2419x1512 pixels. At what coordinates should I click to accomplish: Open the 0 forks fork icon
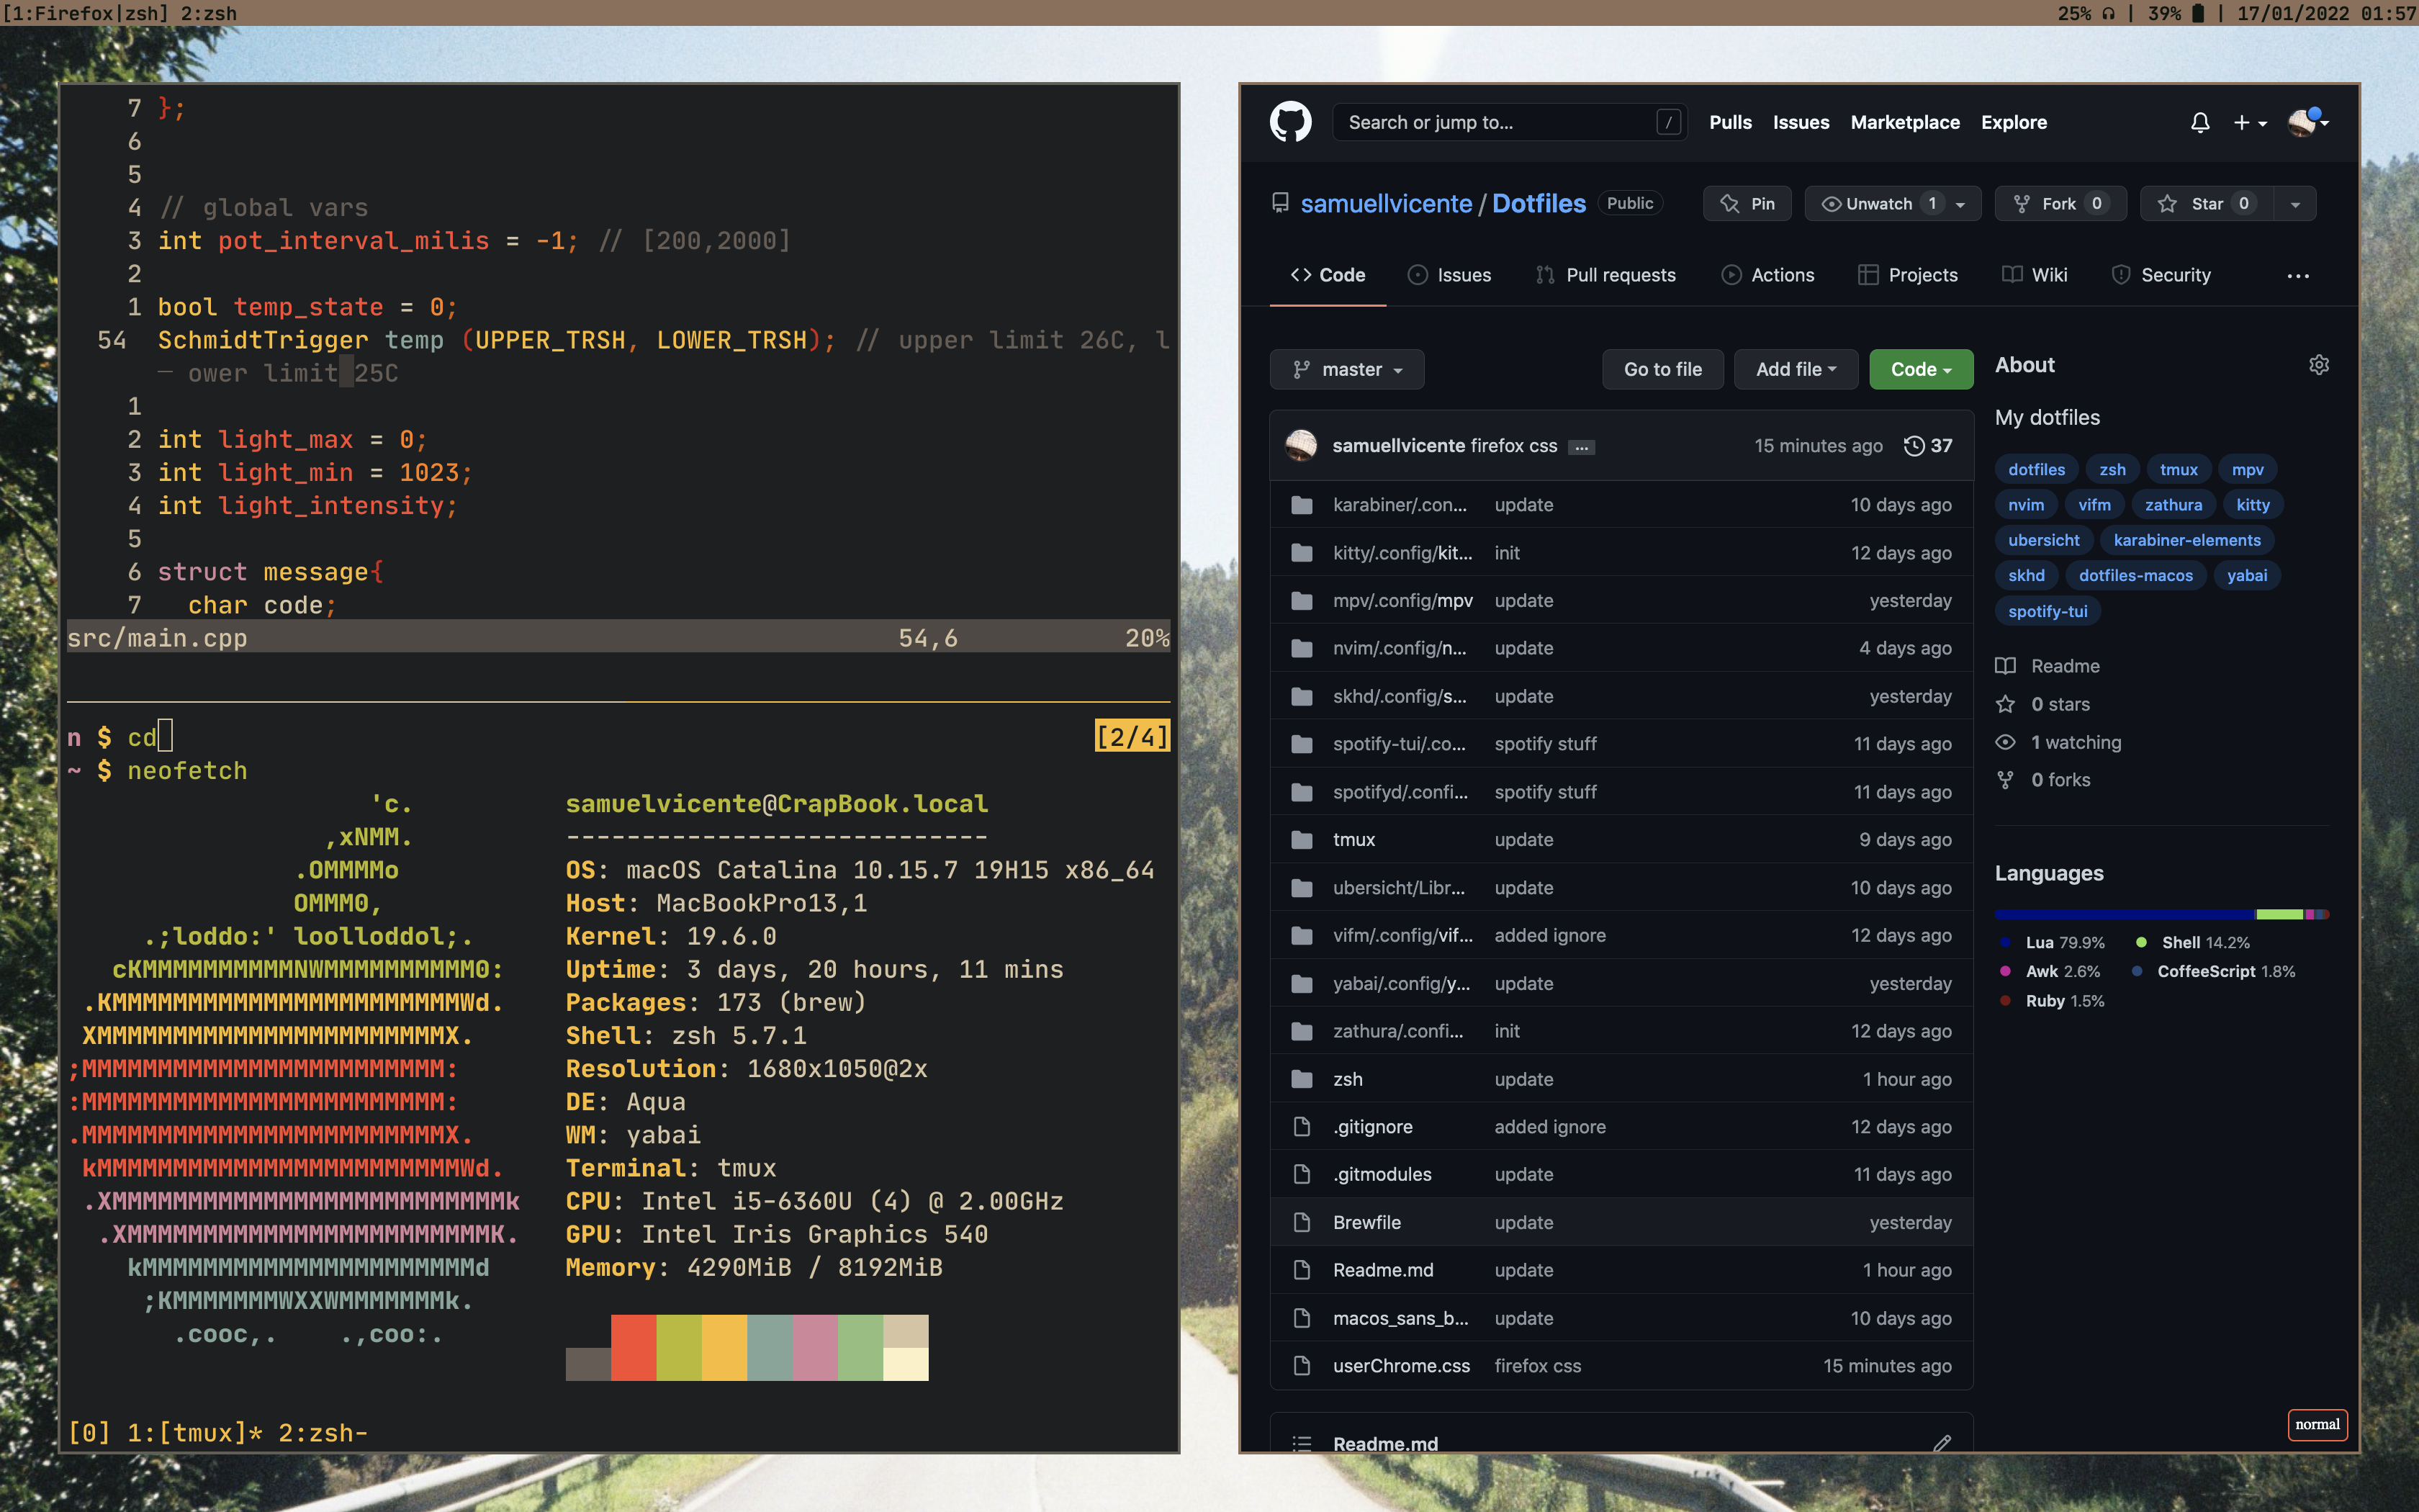click(2005, 780)
